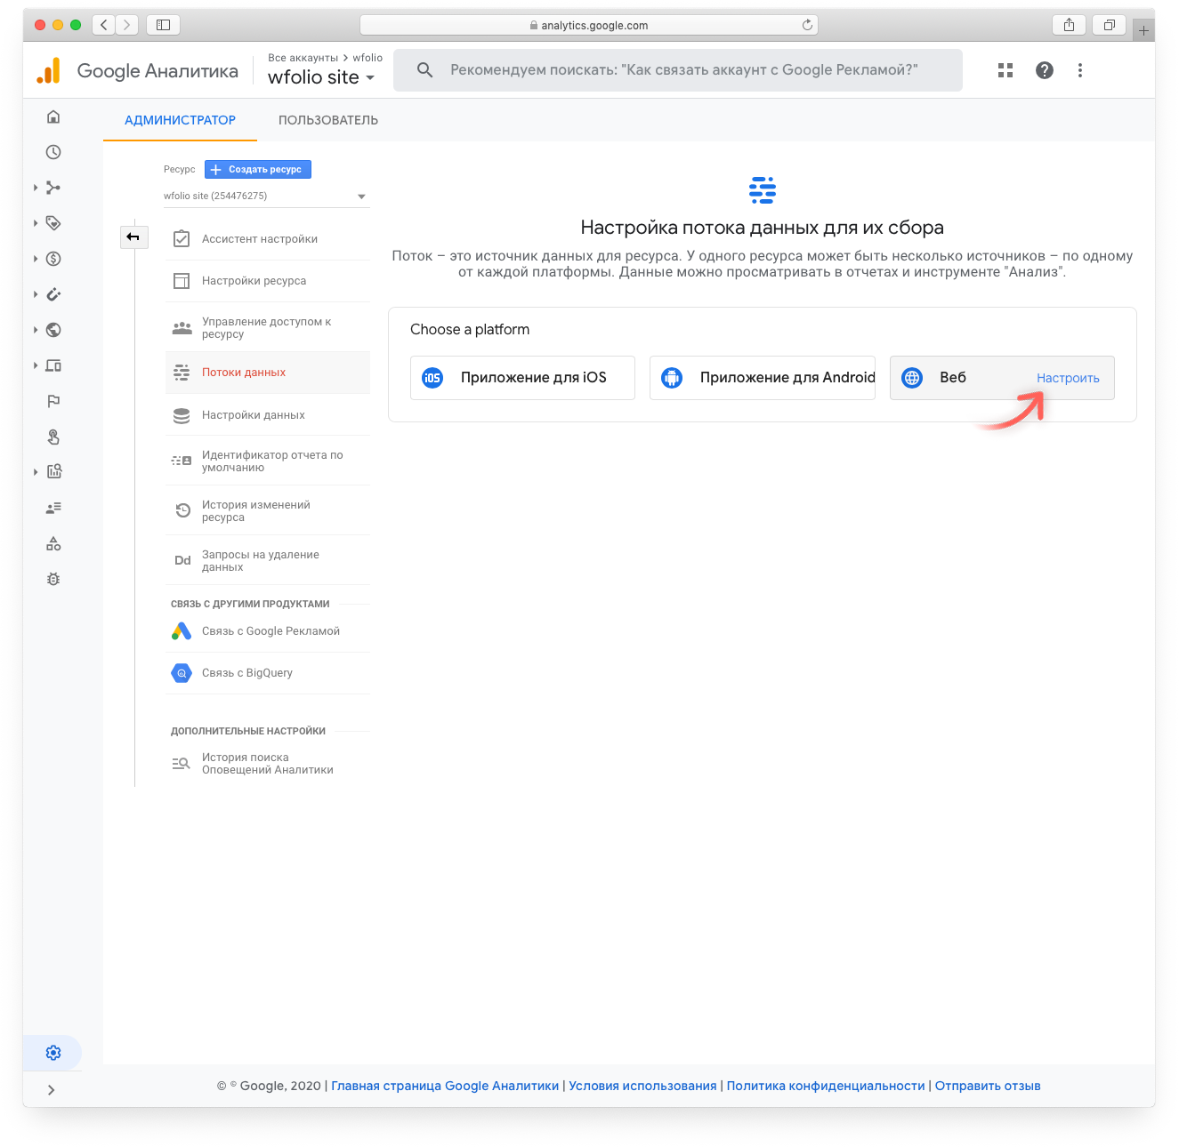Open the Analysis chart icon in sidebar
Screen dimensions: 1179x1147
(53, 472)
